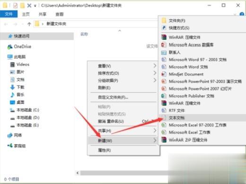
Task: Click the PowerPoint 2007 幻灯片 icon
Action: (164, 88)
